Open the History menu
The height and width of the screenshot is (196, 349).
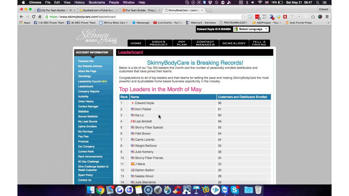(x=80, y=2)
